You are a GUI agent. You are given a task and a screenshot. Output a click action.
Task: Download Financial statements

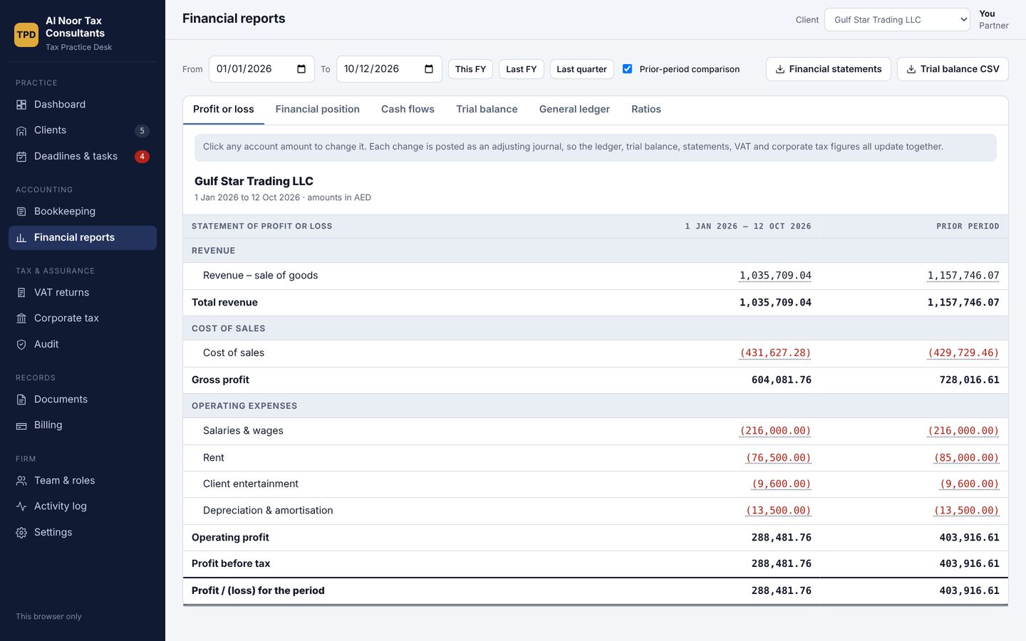828,69
